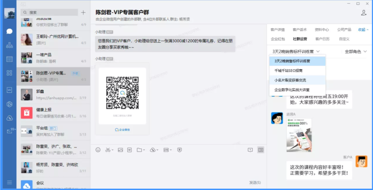
Task: Open the emoji picker in chat toolbar
Action: pos(98,150)
